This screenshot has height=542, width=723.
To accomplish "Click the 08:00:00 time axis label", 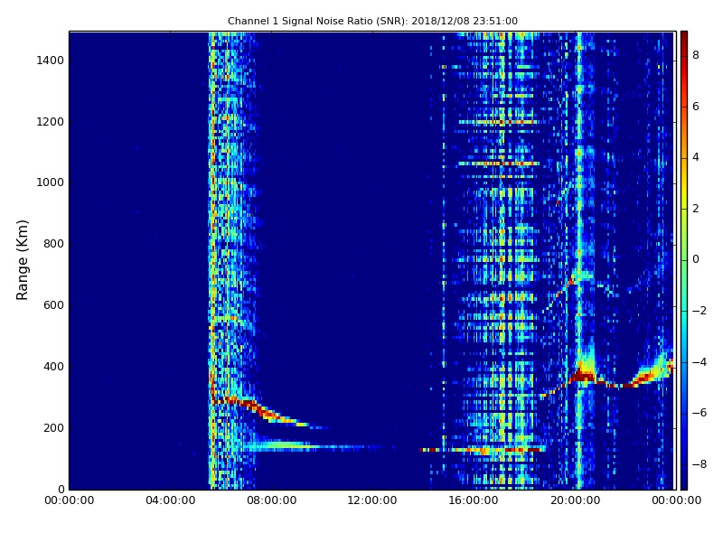I will 272,500.
